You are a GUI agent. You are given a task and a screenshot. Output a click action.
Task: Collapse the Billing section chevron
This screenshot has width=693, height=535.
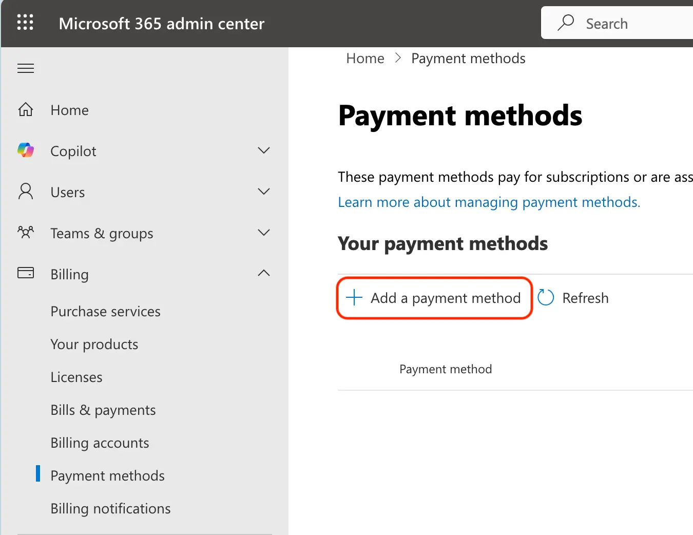(263, 273)
